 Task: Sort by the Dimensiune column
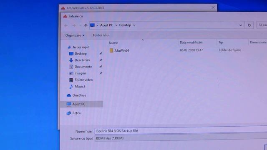258,42
